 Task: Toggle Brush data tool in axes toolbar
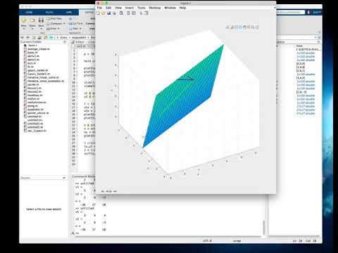coord(232,27)
